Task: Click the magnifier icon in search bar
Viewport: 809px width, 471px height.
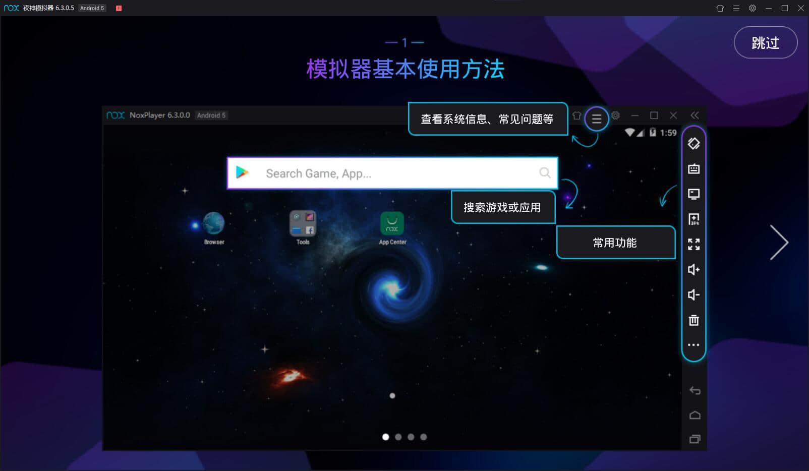Action: (x=545, y=173)
